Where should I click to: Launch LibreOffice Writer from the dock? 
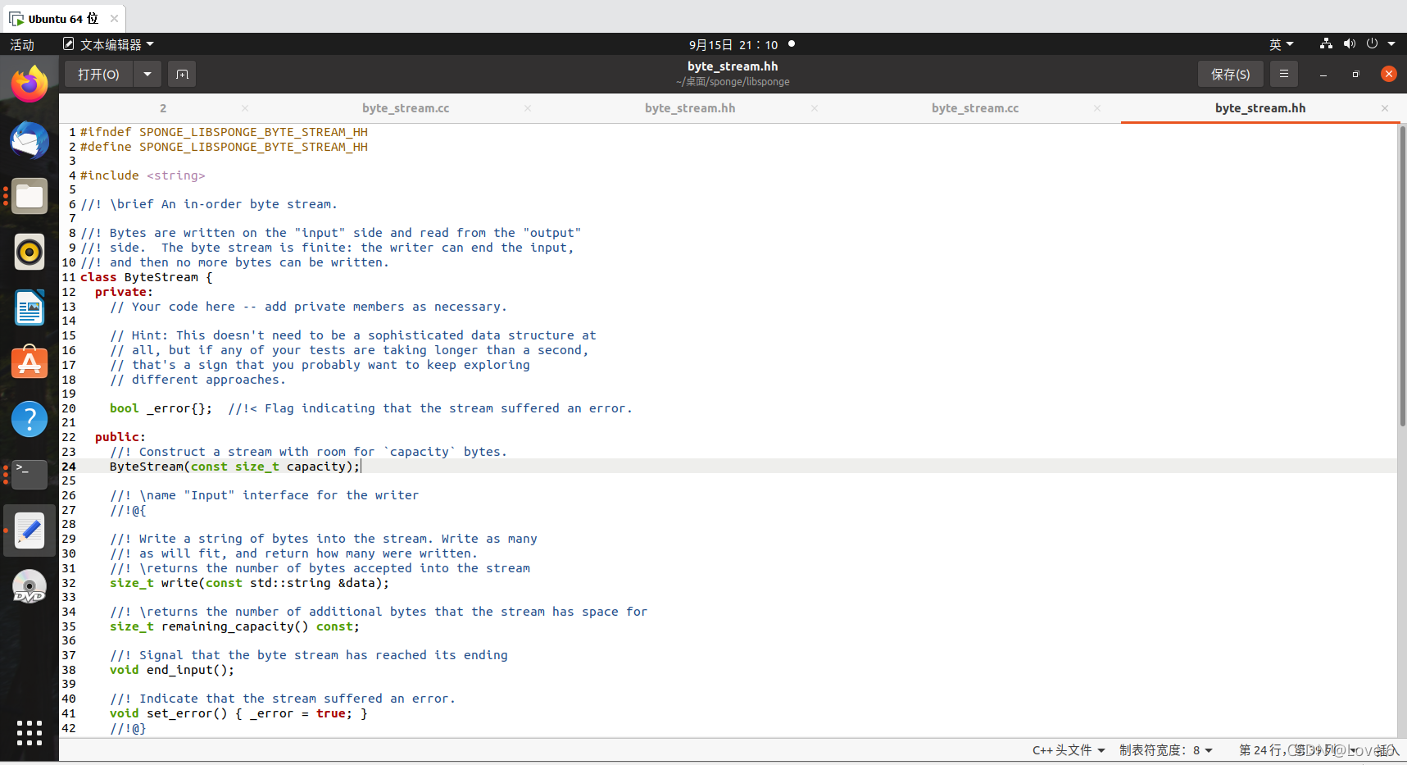[x=30, y=308]
